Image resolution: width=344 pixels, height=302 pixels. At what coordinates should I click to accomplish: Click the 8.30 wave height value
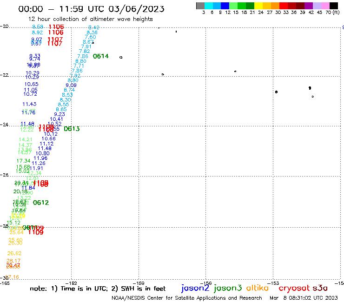66,100
